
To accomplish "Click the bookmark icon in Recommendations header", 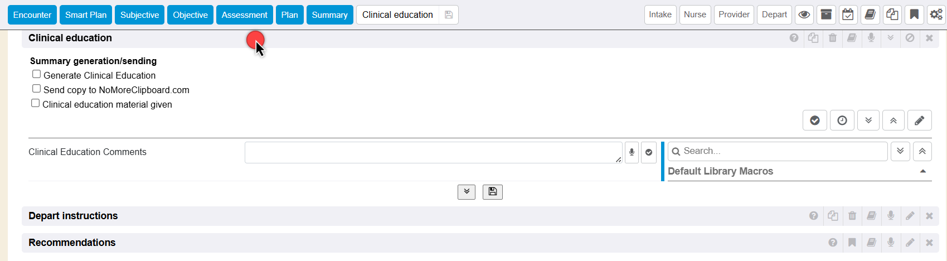I will coord(852,243).
